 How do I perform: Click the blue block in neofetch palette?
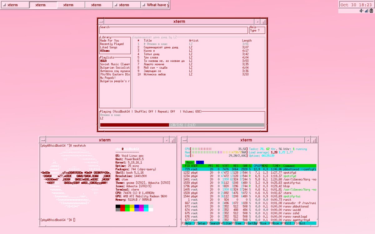tap(137, 207)
